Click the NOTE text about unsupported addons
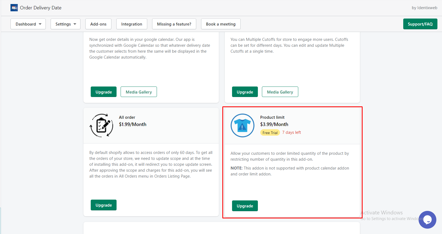This screenshot has height=234, width=442. tap(290, 171)
